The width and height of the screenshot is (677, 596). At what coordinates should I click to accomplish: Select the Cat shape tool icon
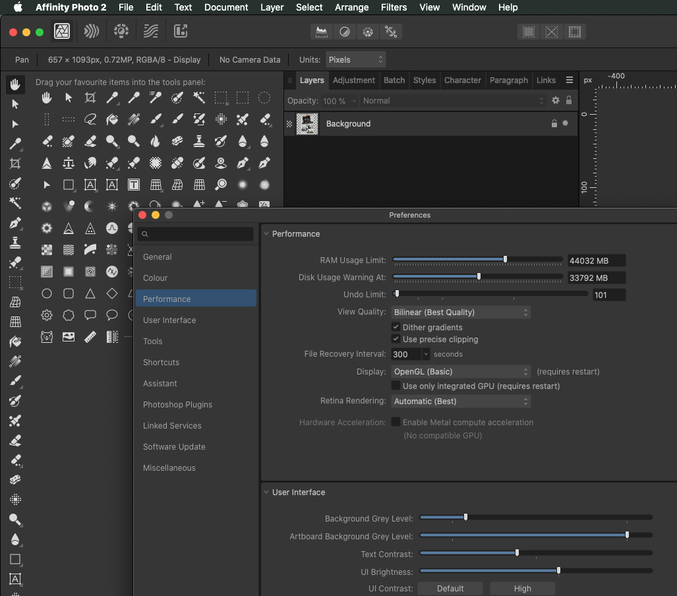pyautogui.click(x=47, y=337)
